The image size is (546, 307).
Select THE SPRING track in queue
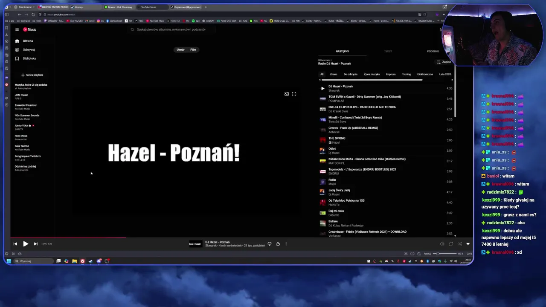click(x=386, y=140)
